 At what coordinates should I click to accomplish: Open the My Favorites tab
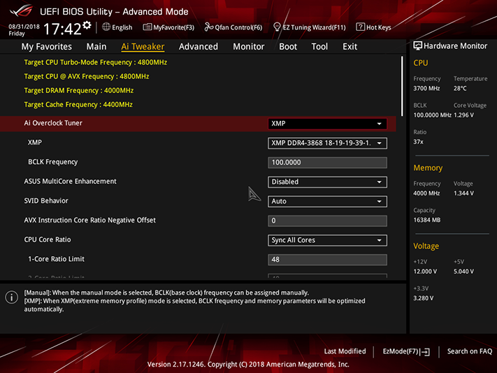pyautogui.click(x=47, y=47)
